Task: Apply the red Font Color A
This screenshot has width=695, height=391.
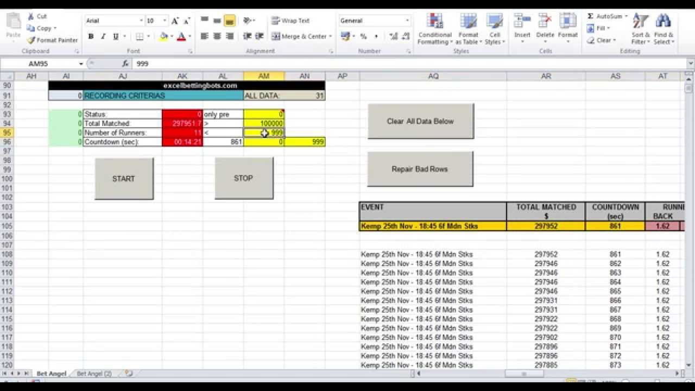Action: coord(181,37)
